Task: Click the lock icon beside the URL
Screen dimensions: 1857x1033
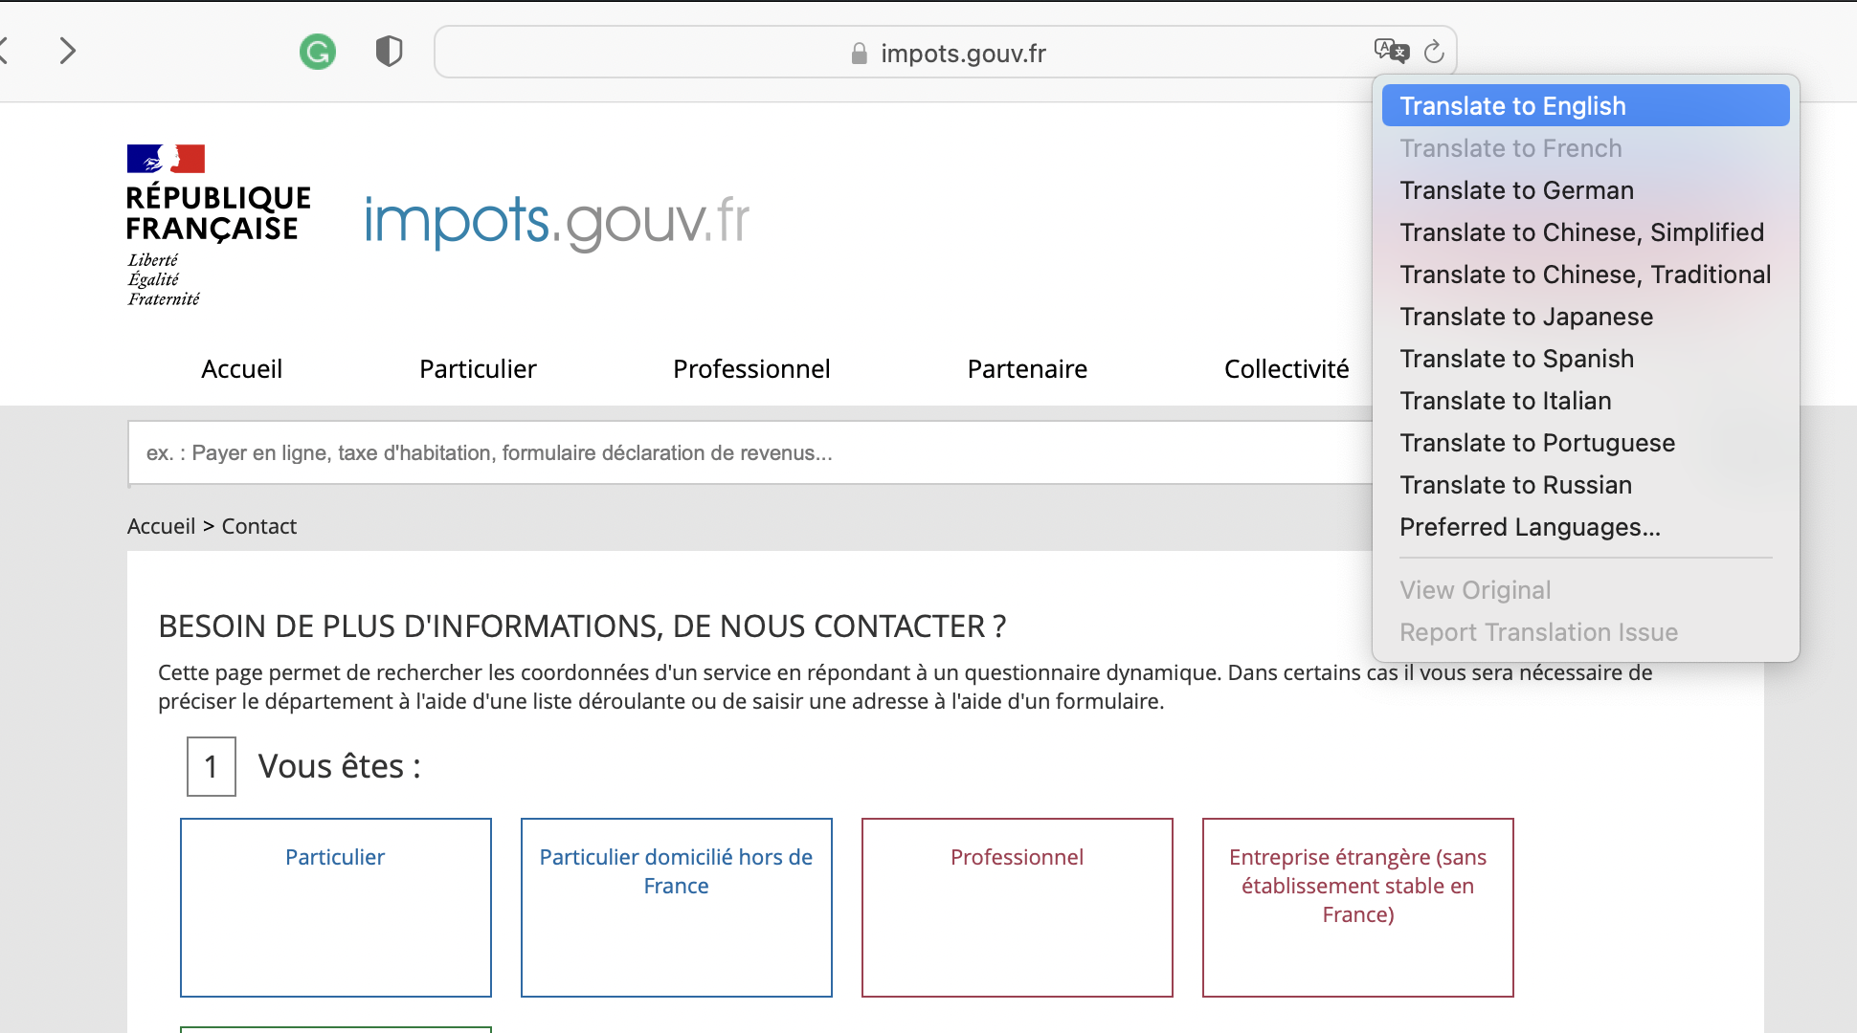Action: pyautogui.click(x=859, y=54)
